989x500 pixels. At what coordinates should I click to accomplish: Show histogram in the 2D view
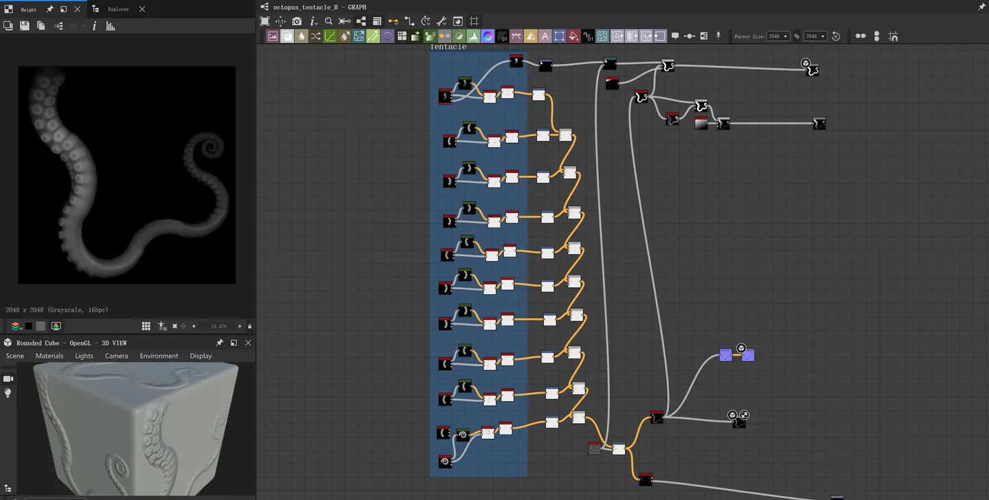111,26
